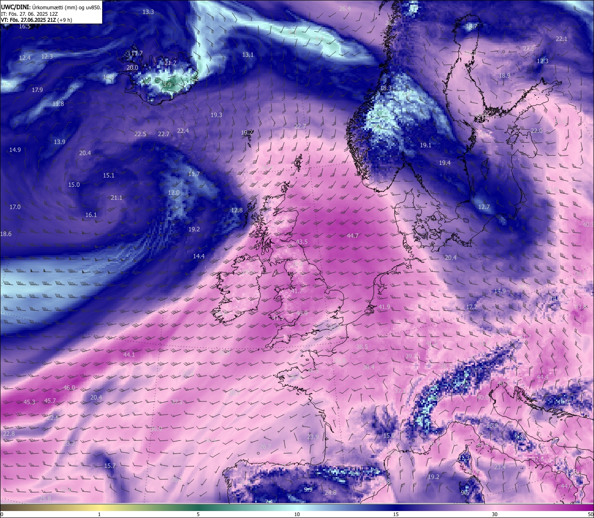Click the 41.9 value label
Screen dimensions: 594x518
point(384,307)
